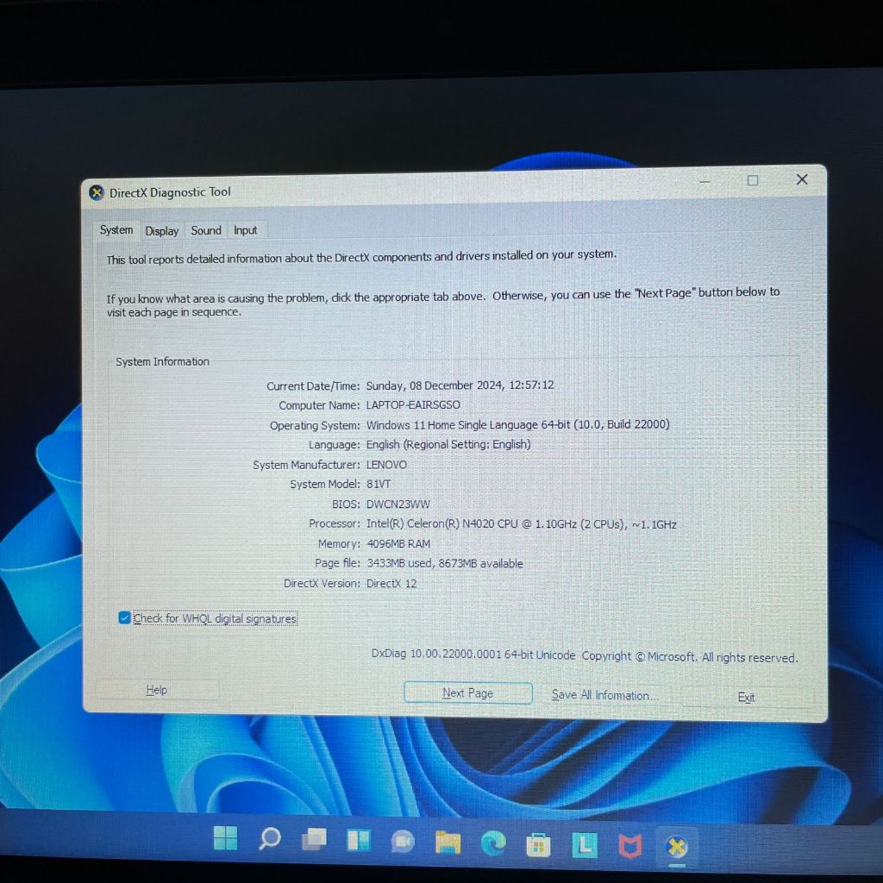This screenshot has height=883, width=883.
Task: Open McAfee from the taskbar
Action: tap(631, 846)
